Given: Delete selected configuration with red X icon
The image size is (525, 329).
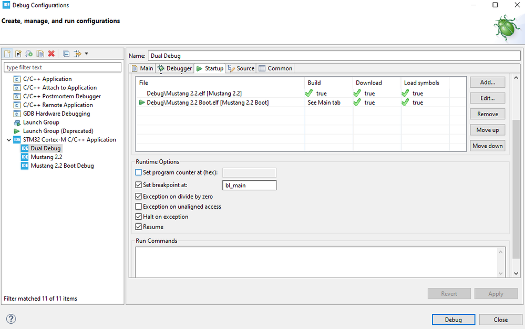Looking at the screenshot, I should click(x=51, y=54).
